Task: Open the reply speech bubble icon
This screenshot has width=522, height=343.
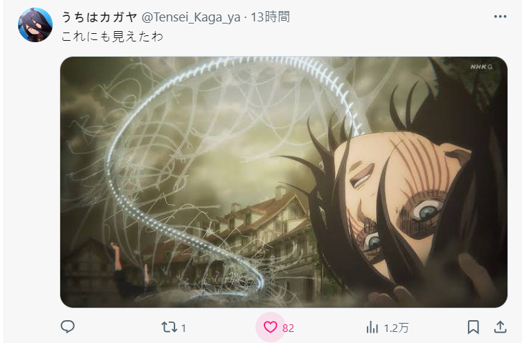Action: [x=68, y=326]
